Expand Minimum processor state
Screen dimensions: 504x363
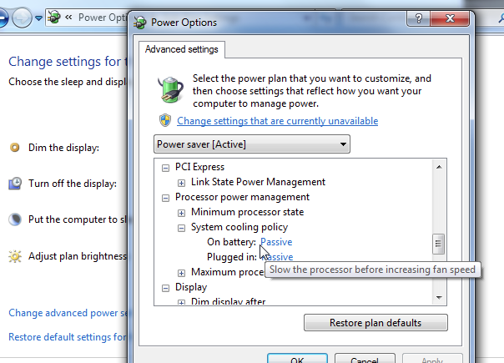click(181, 213)
